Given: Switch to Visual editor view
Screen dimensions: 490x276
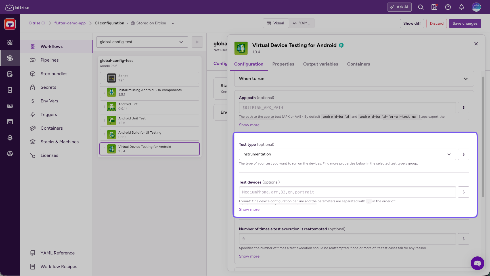Looking at the screenshot, I should tap(276, 23).
